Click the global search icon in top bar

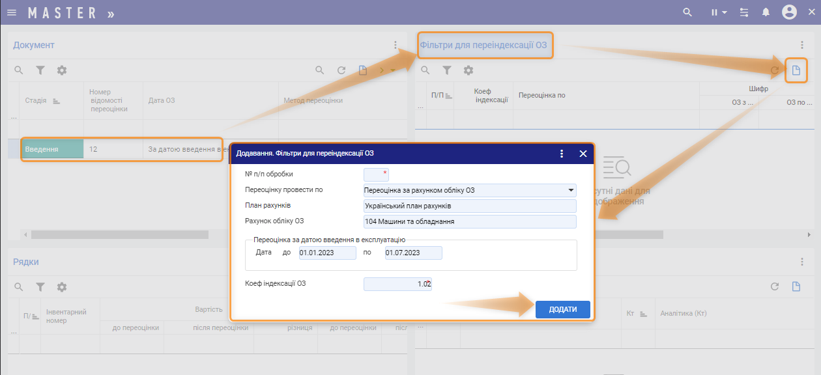[x=687, y=12]
